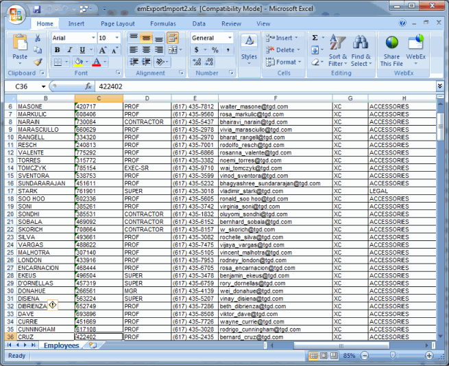Click the insert function fx button
The height and width of the screenshot is (366, 449).
[x=88, y=87]
